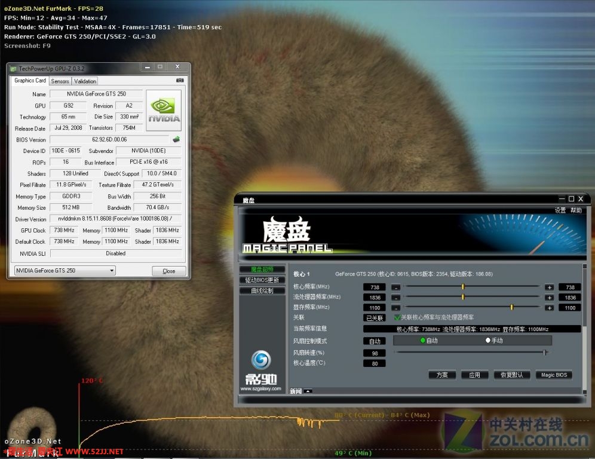Decrease 核心频率 with its minus button
595x459 pixels.
(x=396, y=287)
